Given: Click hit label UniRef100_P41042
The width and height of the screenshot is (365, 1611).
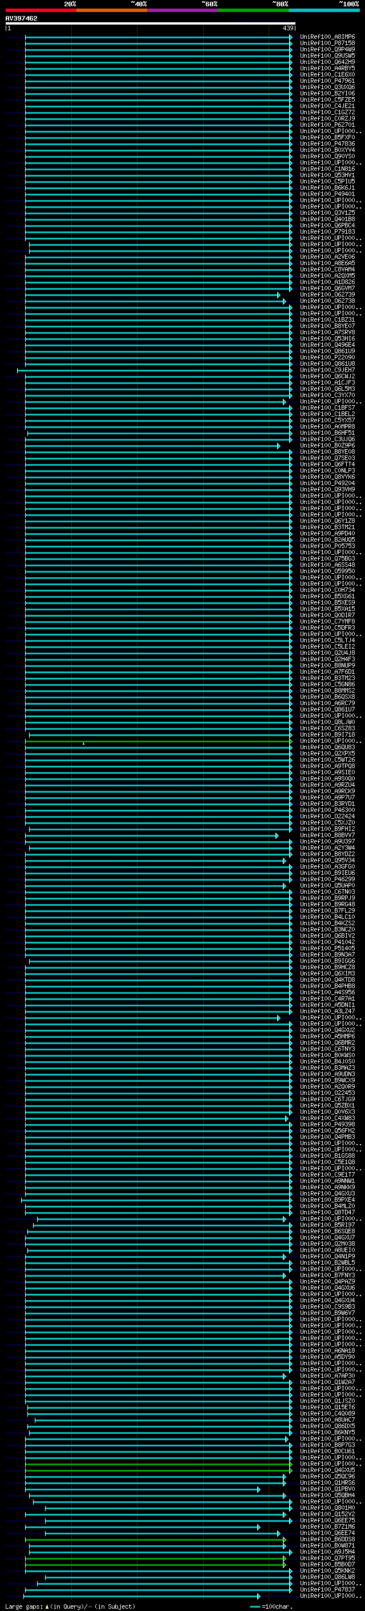Looking at the screenshot, I should 327,942.
